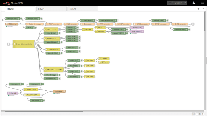This screenshot has height=116, width=207.
Task: Toggle the NOM debug node output
Action: pyautogui.click(x=36, y=28)
